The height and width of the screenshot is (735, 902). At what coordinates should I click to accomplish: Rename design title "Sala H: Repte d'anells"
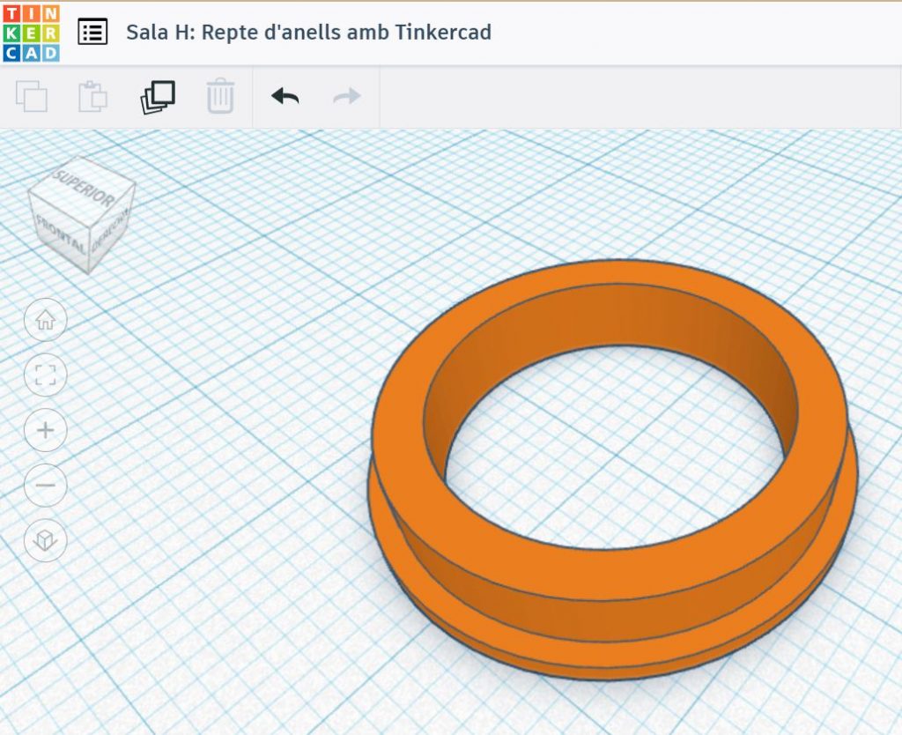308,33
